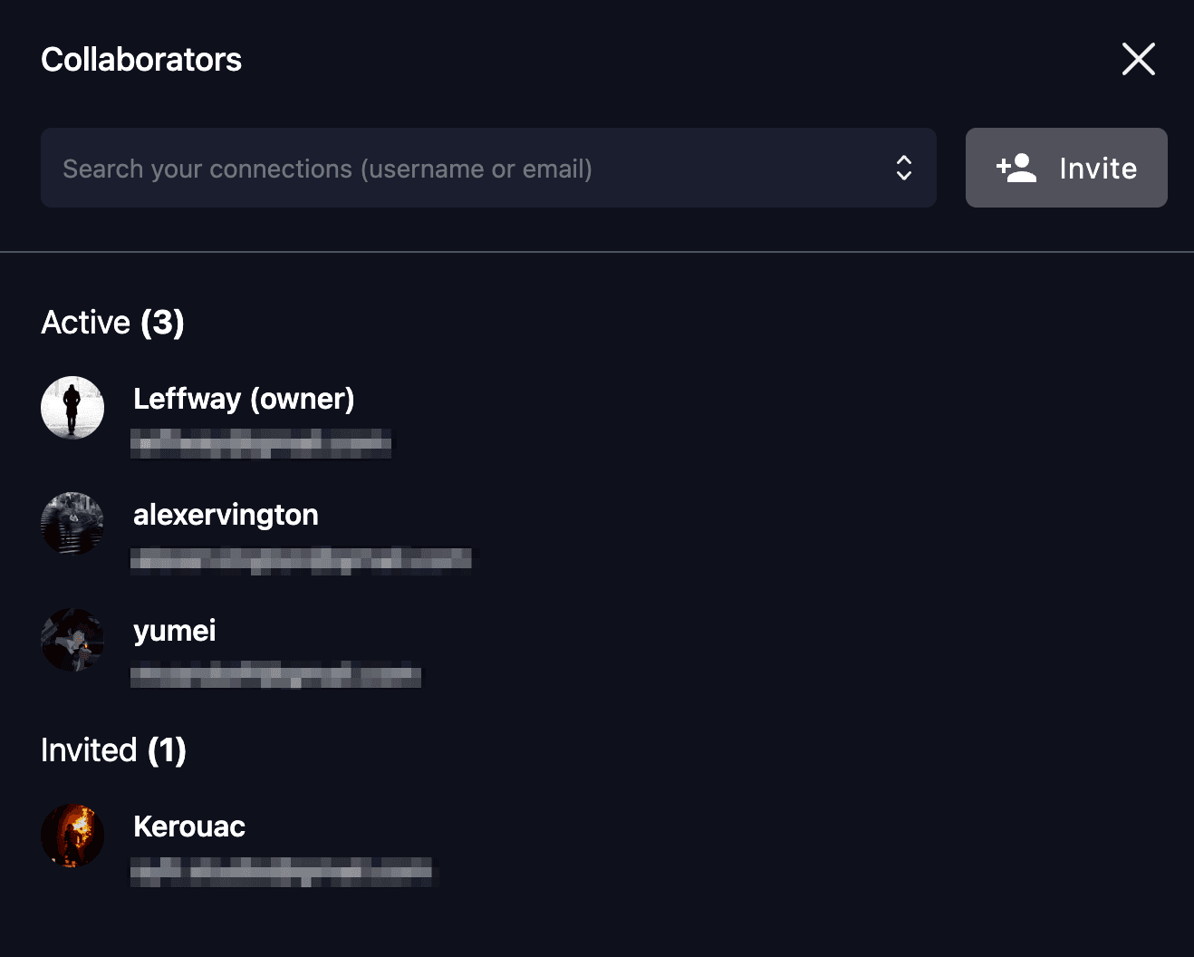Viewport: 1194px width, 957px height.
Task: Click the add-collaborator silhouette icon
Action: click(x=1016, y=167)
